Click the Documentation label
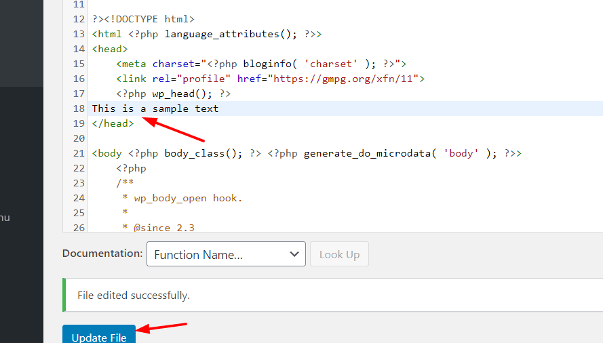Image resolution: width=603 pixels, height=343 pixels. [102, 254]
